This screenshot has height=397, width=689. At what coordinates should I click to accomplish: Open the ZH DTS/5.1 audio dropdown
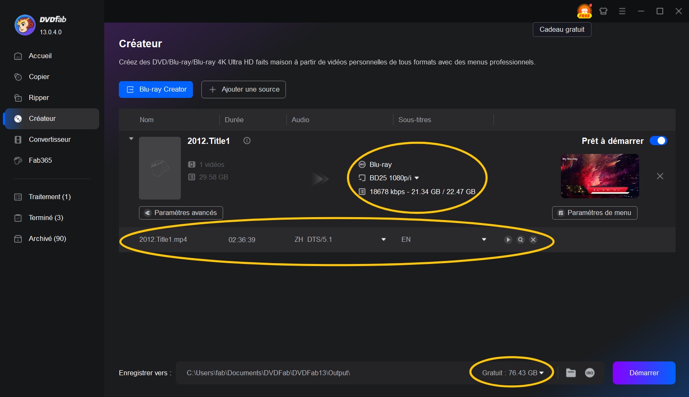coord(383,240)
